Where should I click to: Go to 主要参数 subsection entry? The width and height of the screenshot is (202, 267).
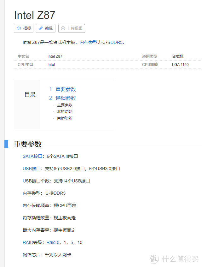[65, 105]
